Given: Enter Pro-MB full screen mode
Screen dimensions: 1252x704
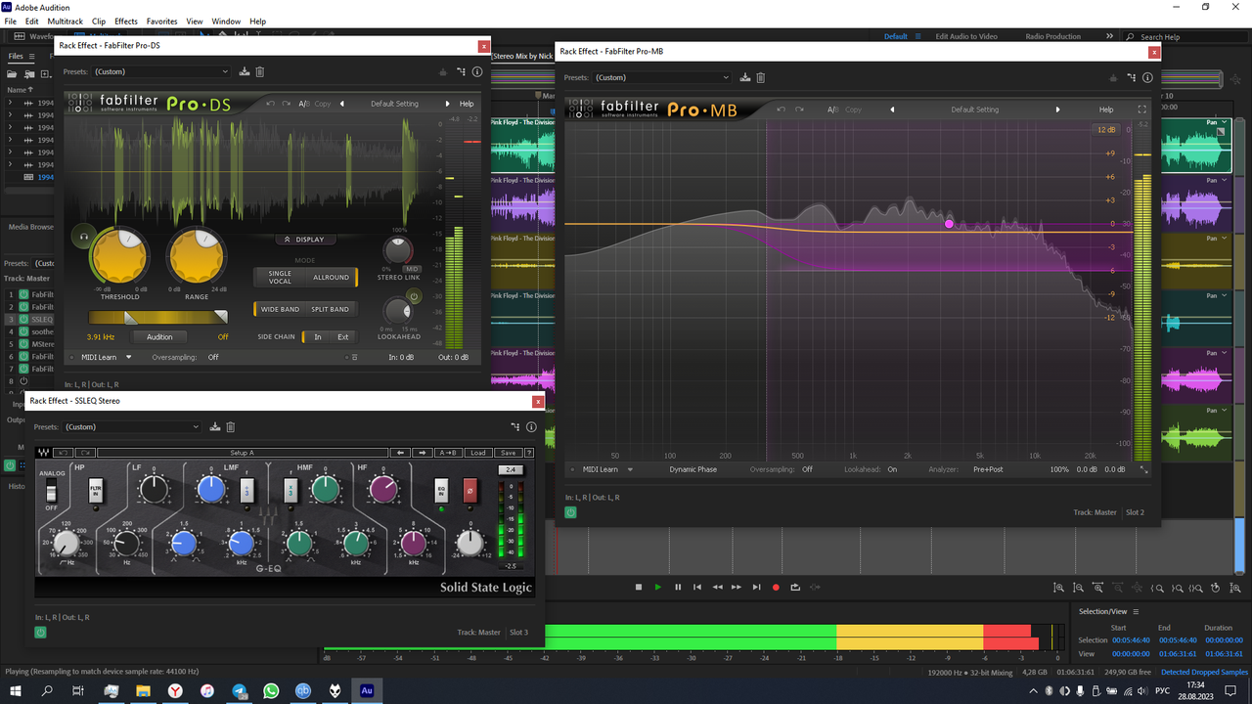Looking at the screenshot, I should (1141, 110).
